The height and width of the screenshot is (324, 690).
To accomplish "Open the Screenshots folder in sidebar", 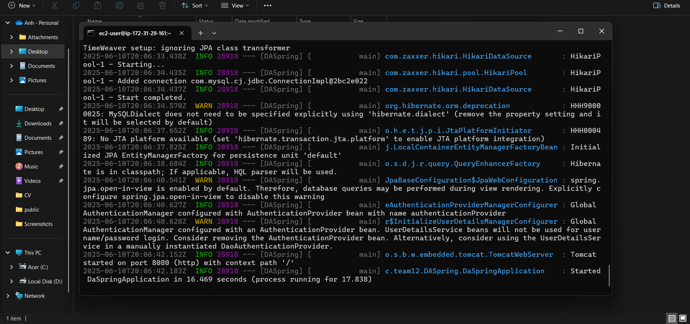I will tap(34, 224).
